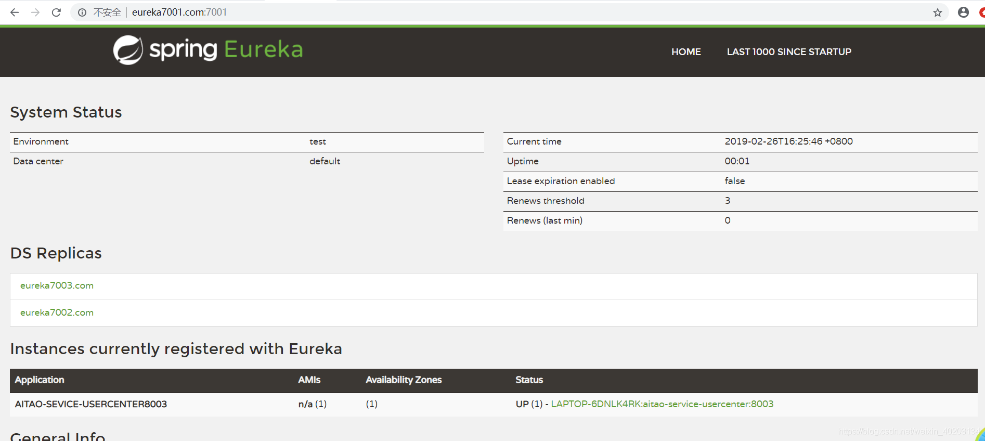Screen dimensions: 985x441
Task: Click the Status column header
Action: (529, 380)
